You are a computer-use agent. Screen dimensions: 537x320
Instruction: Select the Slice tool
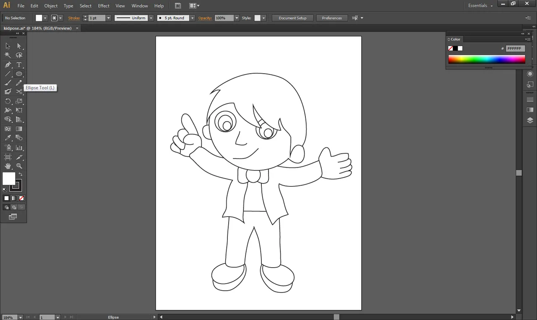(x=19, y=157)
